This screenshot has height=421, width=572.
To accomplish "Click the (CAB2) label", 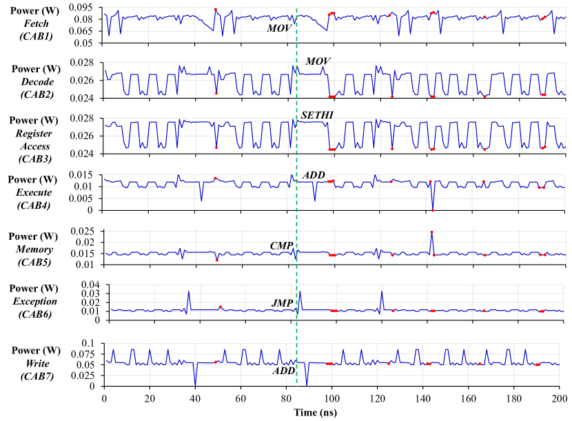I will [37, 94].
